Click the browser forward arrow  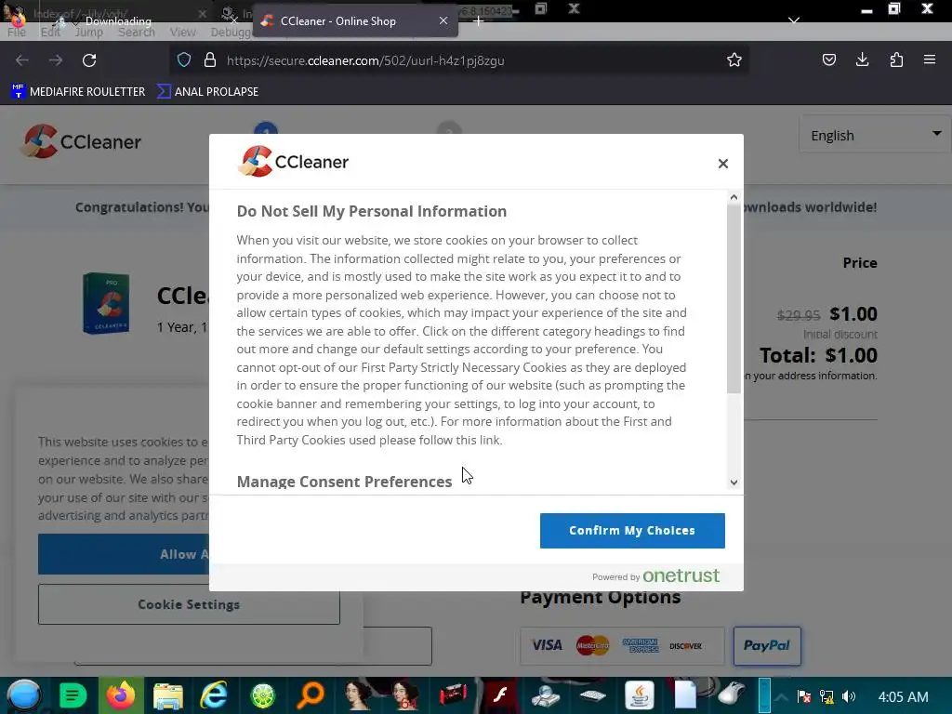[55, 60]
